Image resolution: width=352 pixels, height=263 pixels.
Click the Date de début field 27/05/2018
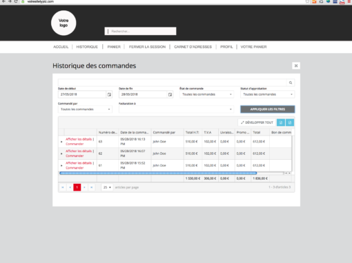(82, 94)
